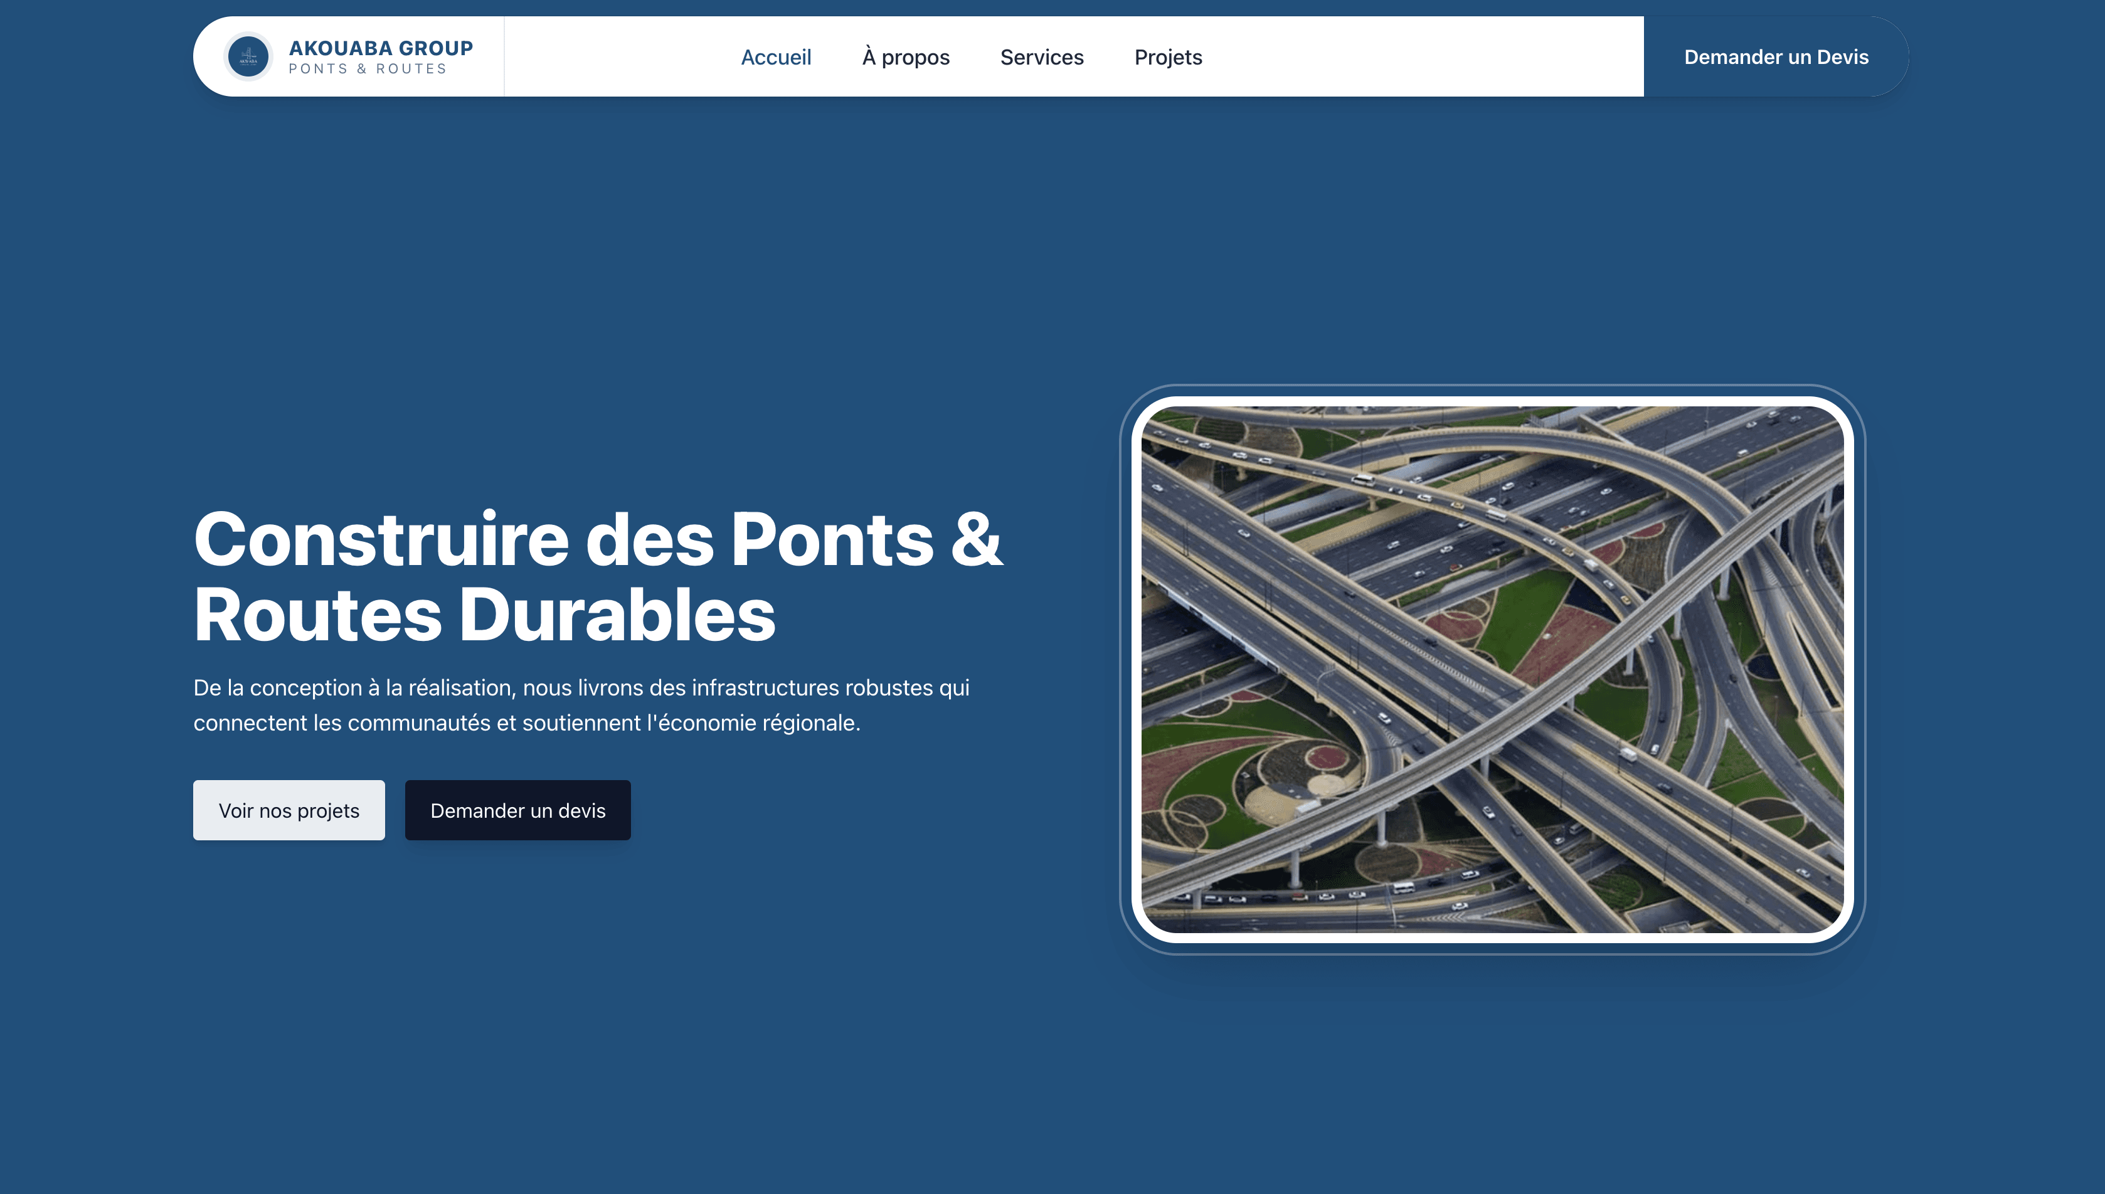Click the highway interchange hero image
The height and width of the screenshot is (1194, 2105).
(1492, 669)
